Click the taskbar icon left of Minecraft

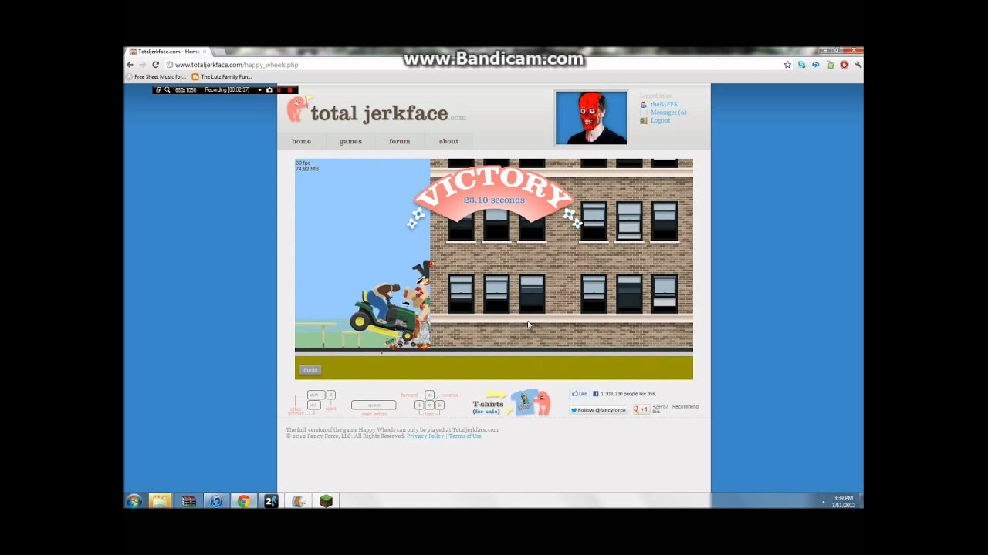299,501
